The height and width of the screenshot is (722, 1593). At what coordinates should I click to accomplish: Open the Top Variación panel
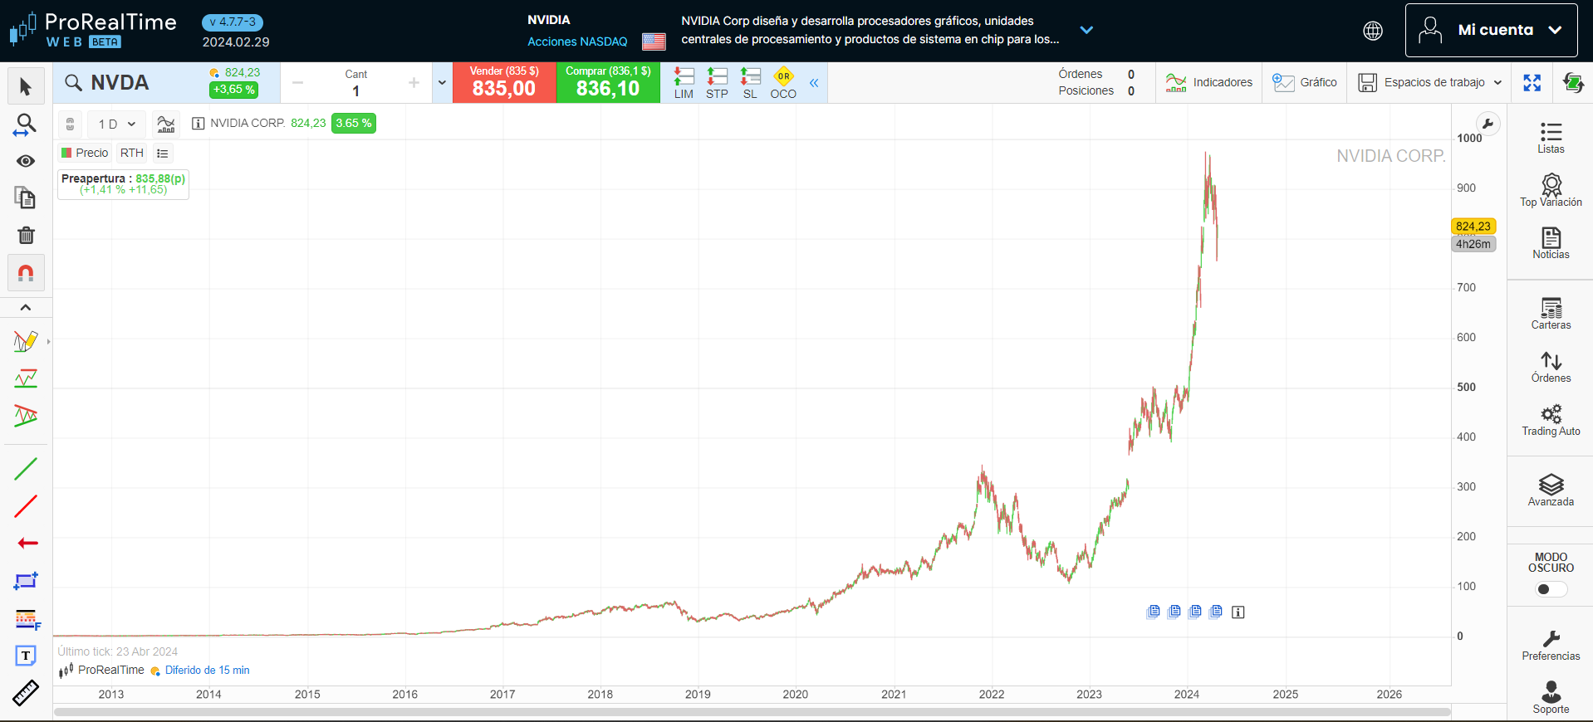[1550, 190]
